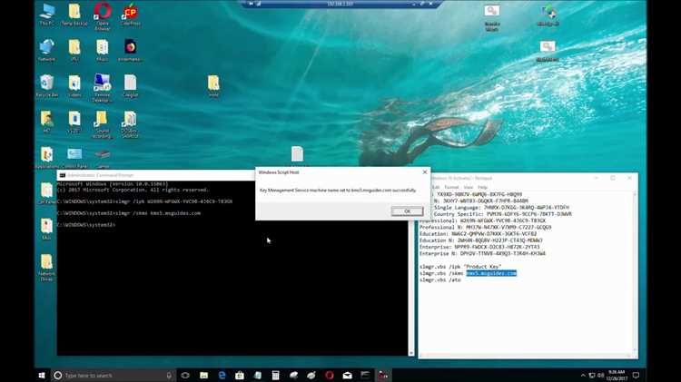Click the Education: key line in Notepad
The width and height of the screenshot is (681, 382).
click(479, 233)
